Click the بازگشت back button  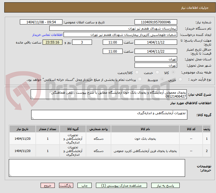pos(66,185)
